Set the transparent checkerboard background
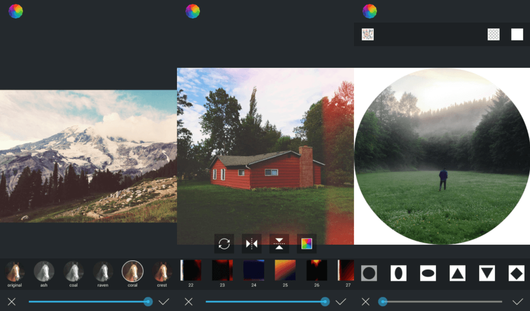This screenshot has width=530, height=311. [x=494, y=34]
